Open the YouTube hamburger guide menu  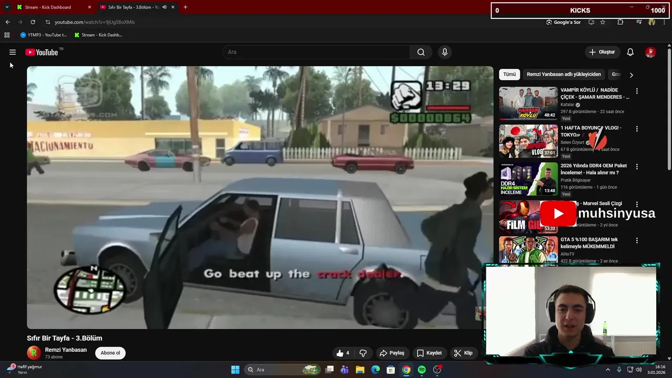pyautogui.click(x=13, y=52)
